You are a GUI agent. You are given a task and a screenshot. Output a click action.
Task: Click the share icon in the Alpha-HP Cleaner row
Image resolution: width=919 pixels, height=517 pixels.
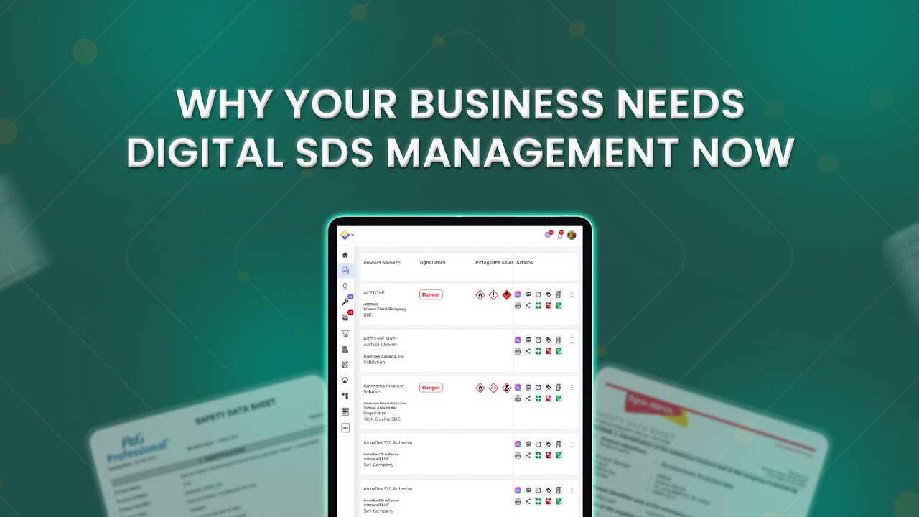click(528, 351)
